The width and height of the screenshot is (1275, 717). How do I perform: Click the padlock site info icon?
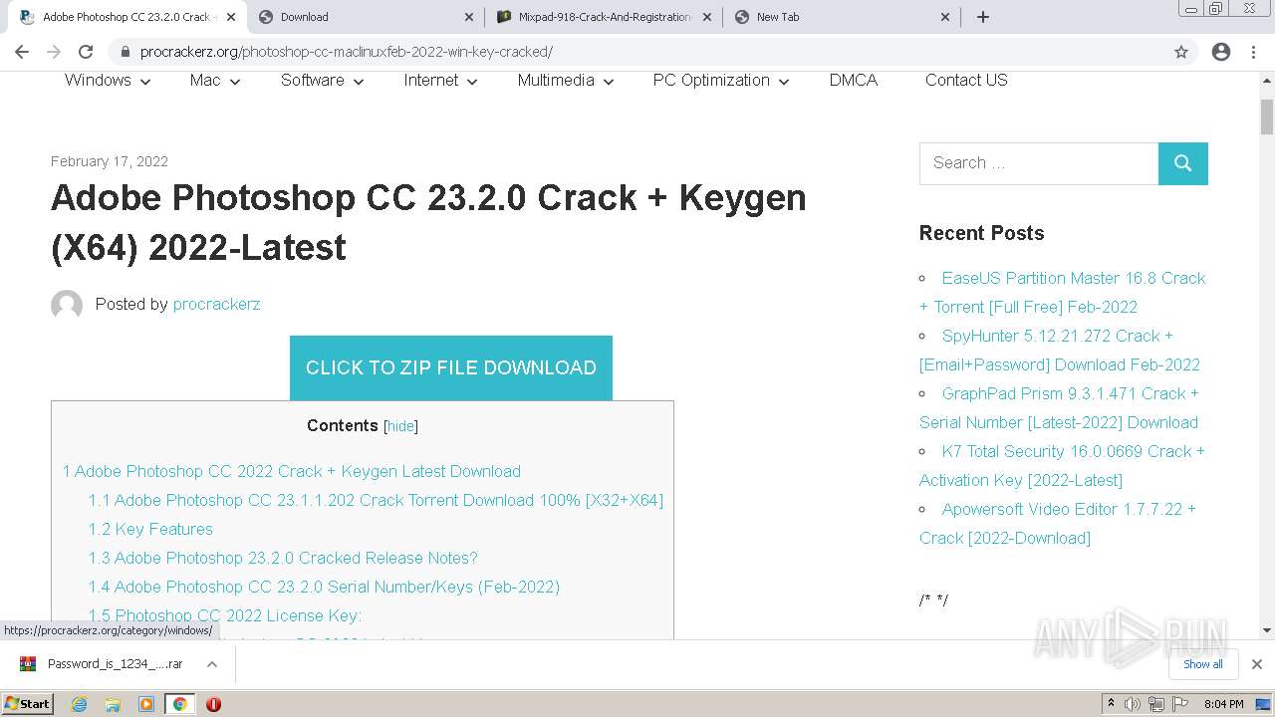tap(126, 52)
